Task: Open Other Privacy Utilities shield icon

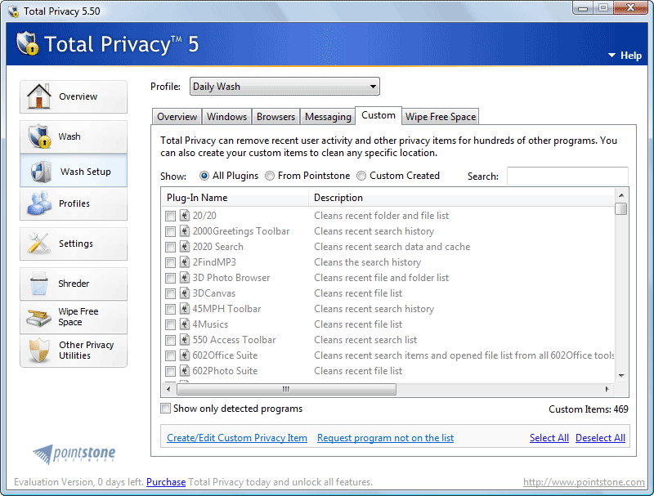Action: point(38,350)
